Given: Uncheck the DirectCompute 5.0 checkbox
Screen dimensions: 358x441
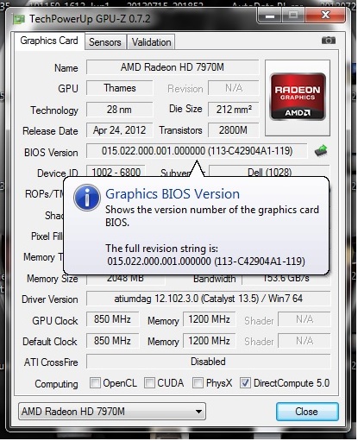Looking at the screenshot, I should click(x=245, y=383).
